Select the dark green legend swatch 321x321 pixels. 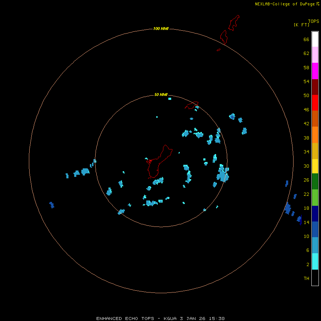[315, 182]
